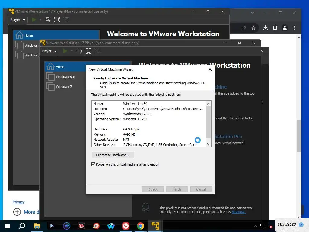
Task: Click the taskbar date 11/30/2023
Action: (287, 224)
